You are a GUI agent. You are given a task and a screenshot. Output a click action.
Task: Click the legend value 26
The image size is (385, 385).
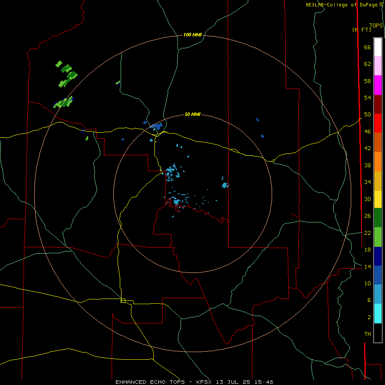[x=367, y=216]
